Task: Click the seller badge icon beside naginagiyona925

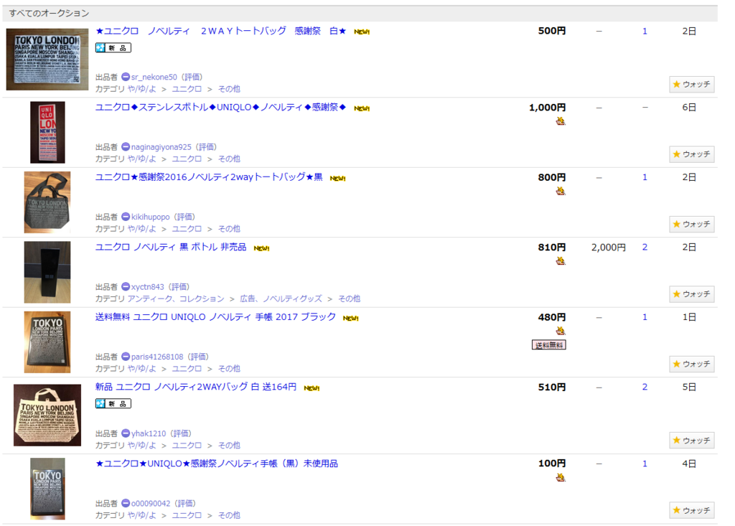Action: 126,146
